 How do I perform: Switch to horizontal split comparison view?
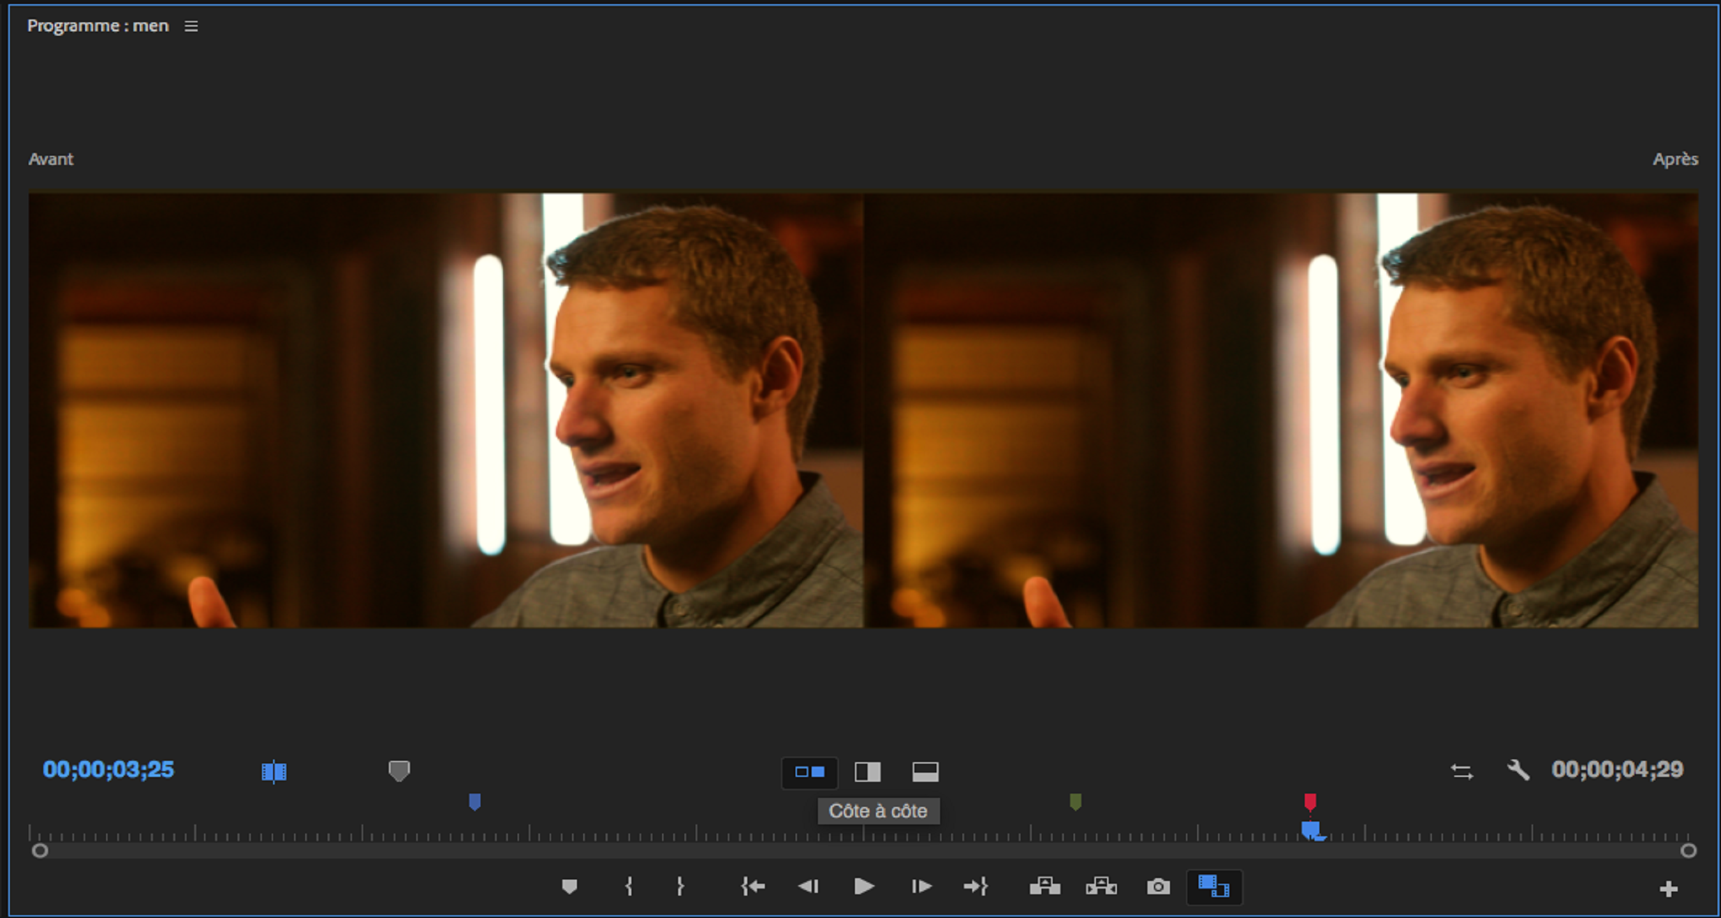point(925,772)
